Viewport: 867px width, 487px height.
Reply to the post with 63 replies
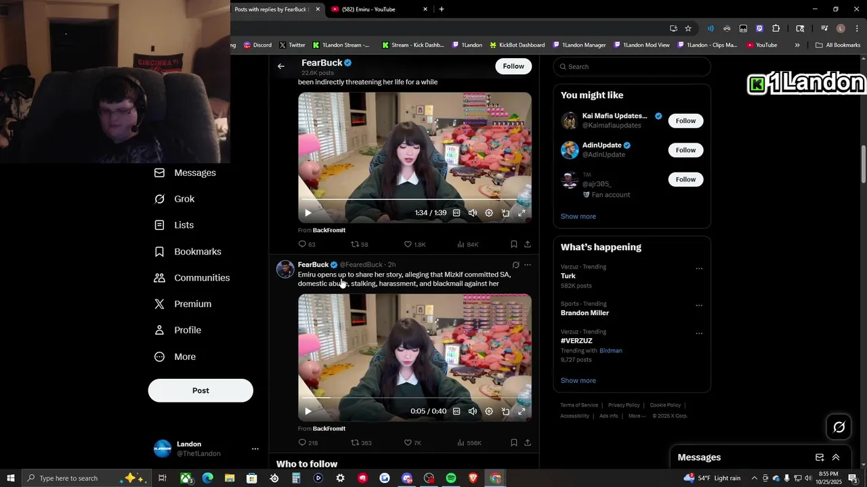(x=307, y=244)
